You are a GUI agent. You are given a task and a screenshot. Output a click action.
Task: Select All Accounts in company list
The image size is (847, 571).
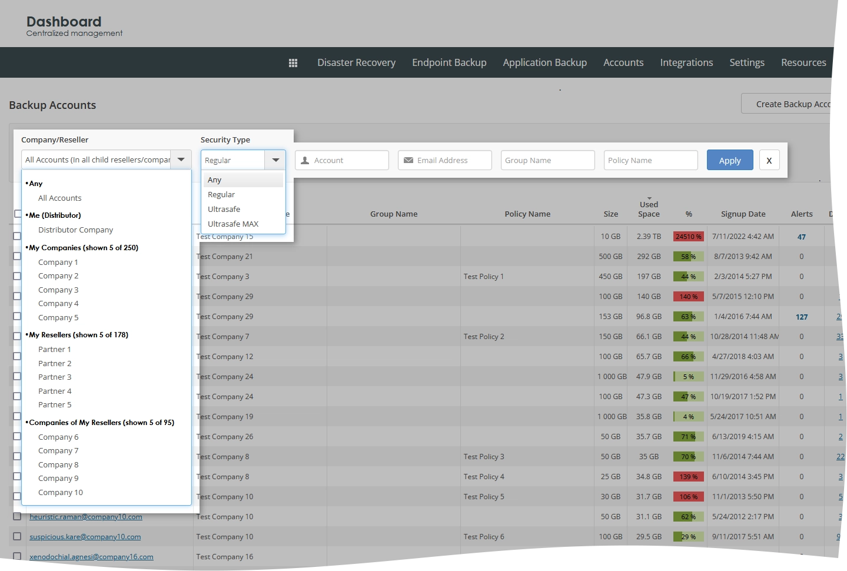click(59, 198)
